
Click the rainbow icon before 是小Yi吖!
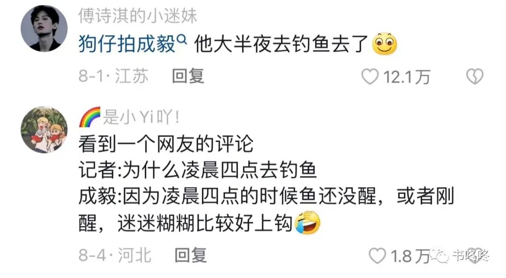90,117
